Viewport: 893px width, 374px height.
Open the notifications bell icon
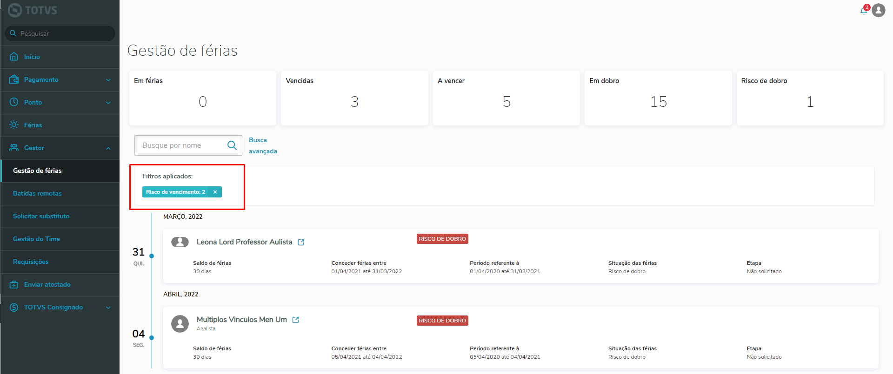tap(864, 11)
